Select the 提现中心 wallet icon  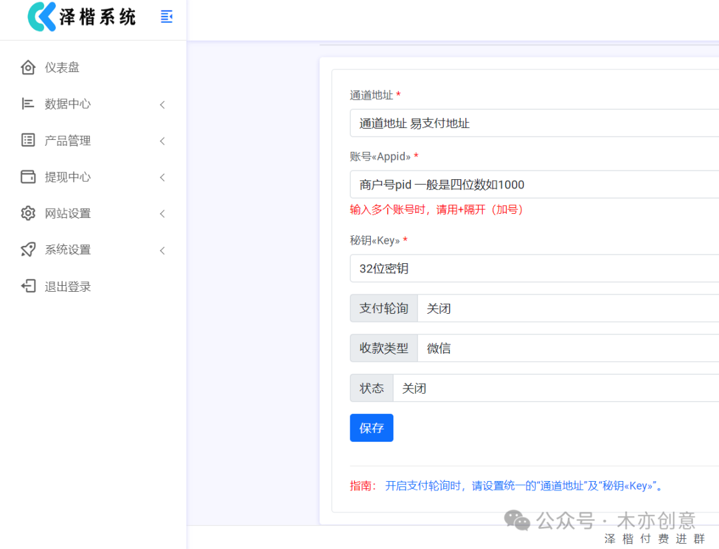pos(27,177)
